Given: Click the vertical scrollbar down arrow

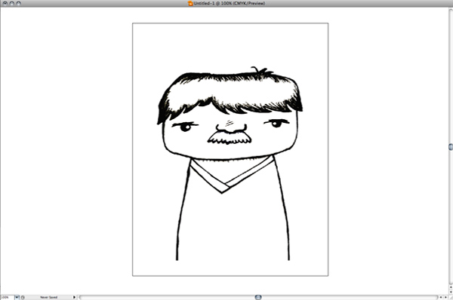Looking at the screenshot, I should 451,292.
